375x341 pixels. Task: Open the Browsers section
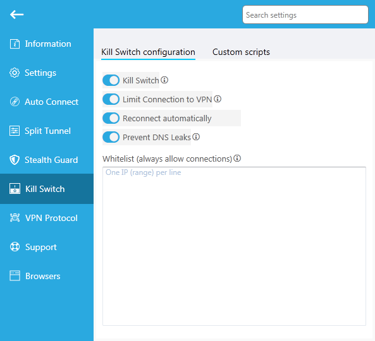tap(47, 276)
